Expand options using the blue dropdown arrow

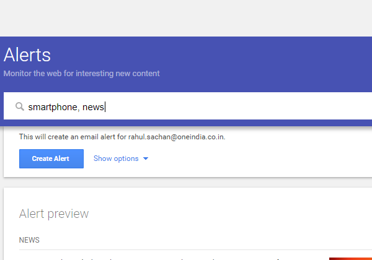(x=146, y=158)
